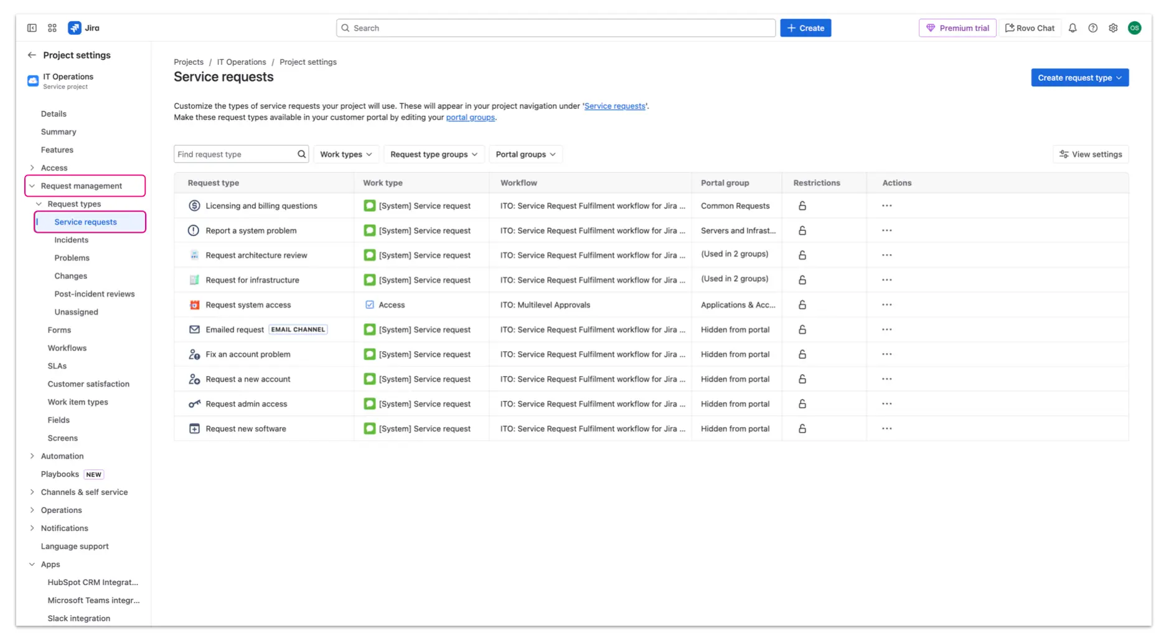Open the settings gear icon in top bar
This screenshot has width=1169, height=640.
coord(1113,28)
